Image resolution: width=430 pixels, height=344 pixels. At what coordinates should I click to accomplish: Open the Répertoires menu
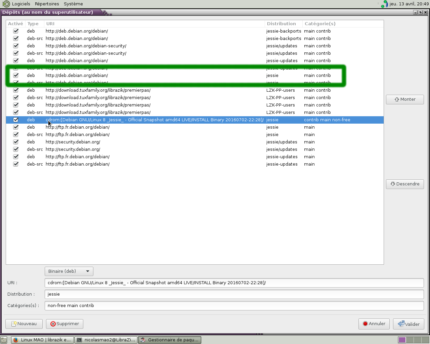click(x=47, y=4)
